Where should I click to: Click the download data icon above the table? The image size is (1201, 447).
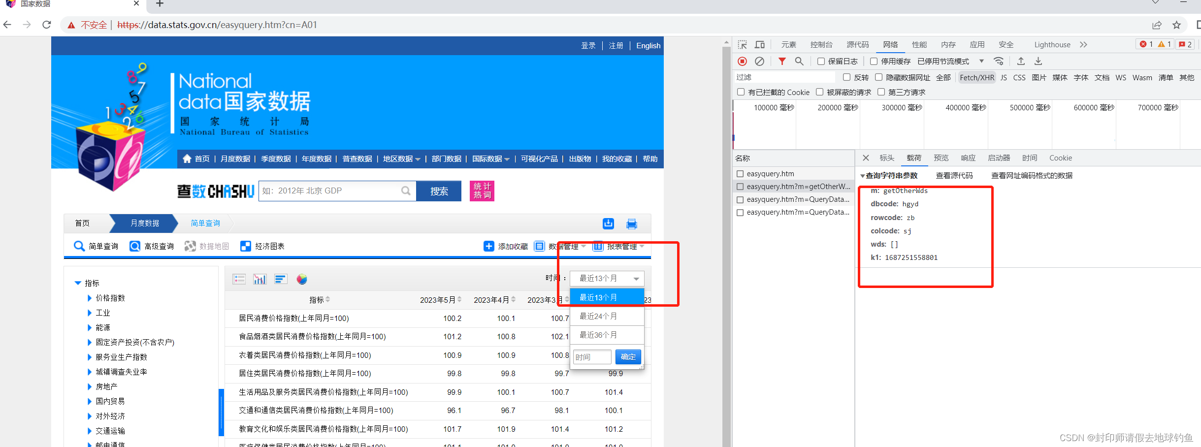point(609,223)
